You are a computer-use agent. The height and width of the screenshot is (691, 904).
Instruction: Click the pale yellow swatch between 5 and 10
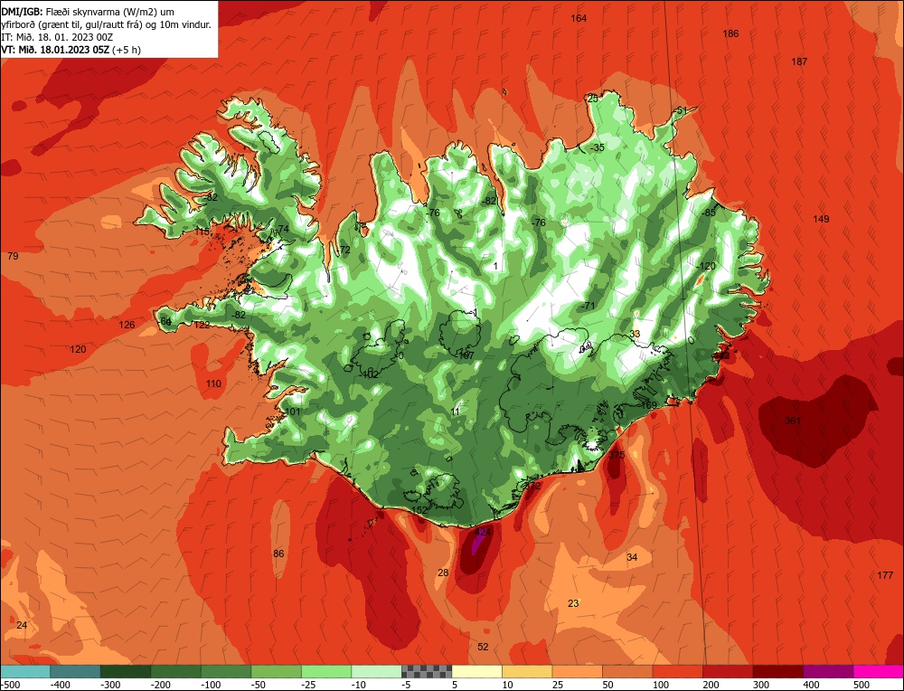[476, 671]
